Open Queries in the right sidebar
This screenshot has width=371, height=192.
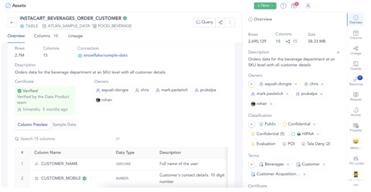355,66
